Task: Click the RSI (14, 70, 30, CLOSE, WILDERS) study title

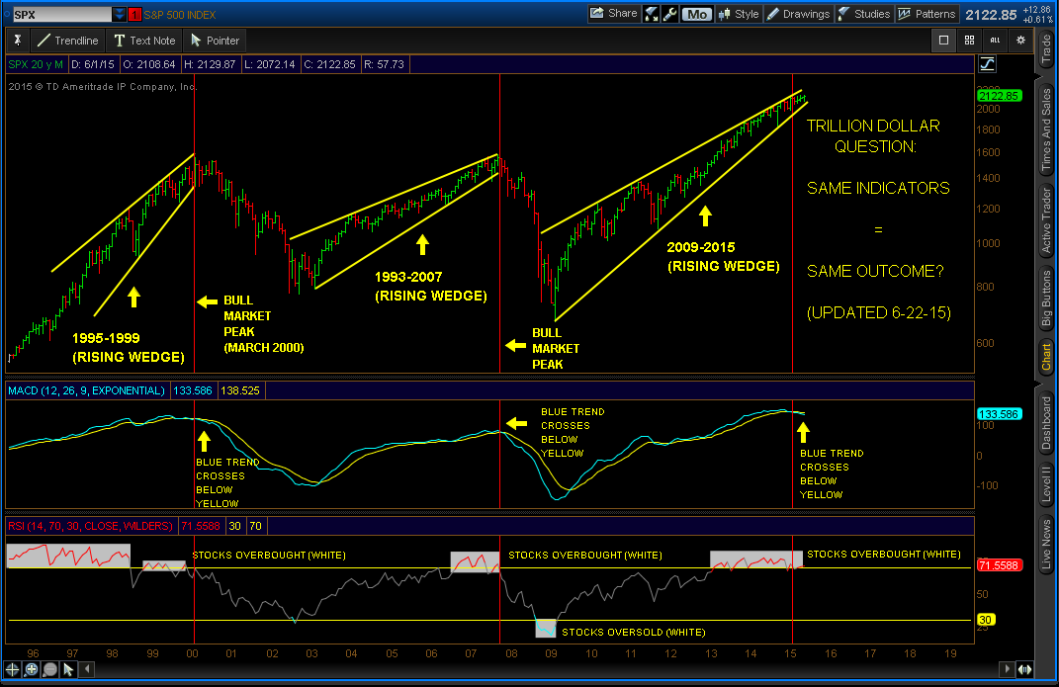Action: tap(91, 526)
